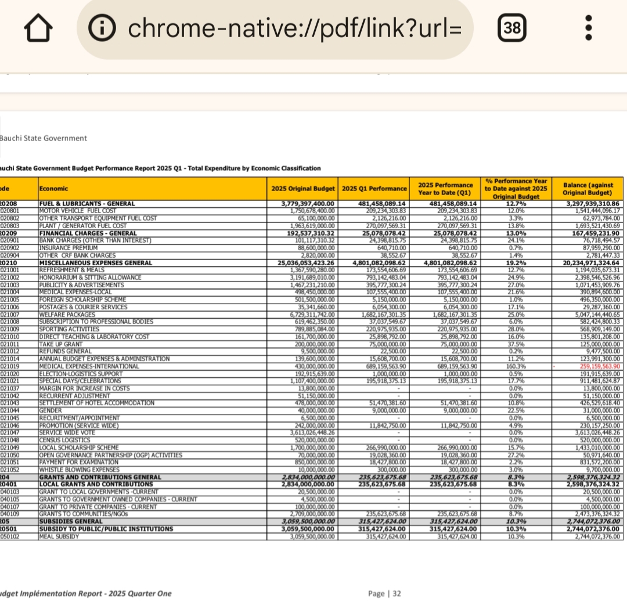Image resolution: width=627 pixels, height=603 pixels.
Task: Select 'SUBSIDY TO PUBLIC/PUBLIC INSTITUTIONS' label
Action: [x=106, y=529]
